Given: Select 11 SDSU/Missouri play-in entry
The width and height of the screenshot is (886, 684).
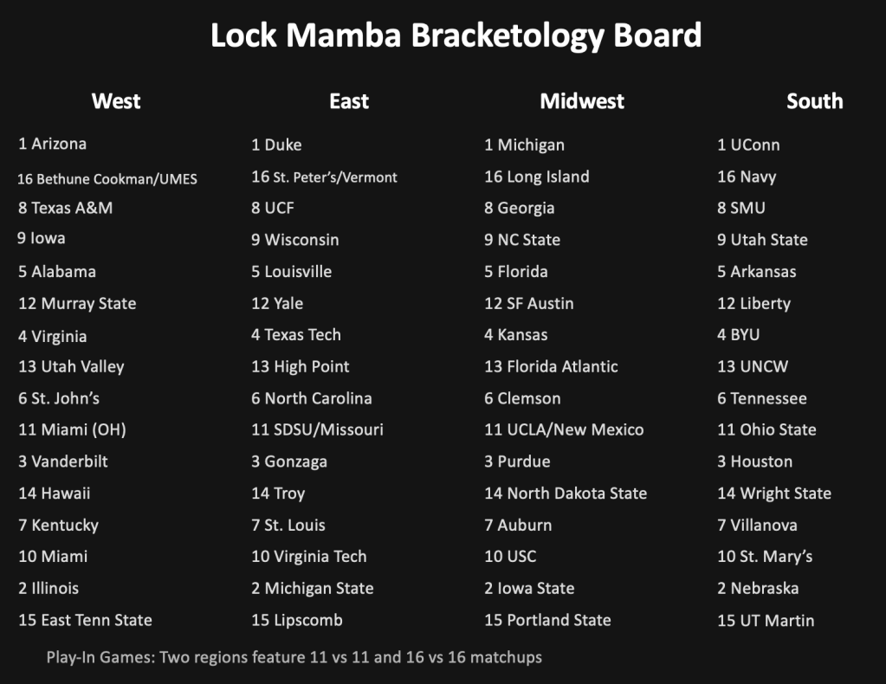Looking at the screenshot, I should tap(317, 429).
